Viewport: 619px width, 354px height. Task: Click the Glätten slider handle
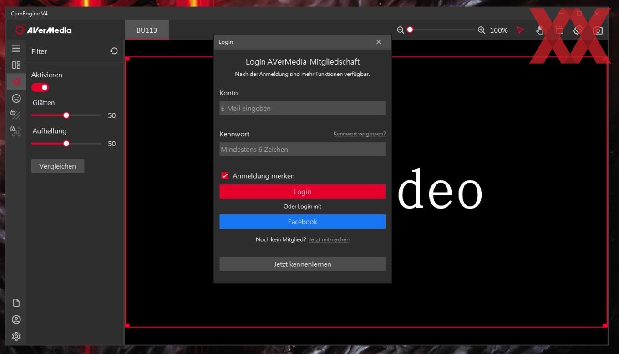(66, 115)
